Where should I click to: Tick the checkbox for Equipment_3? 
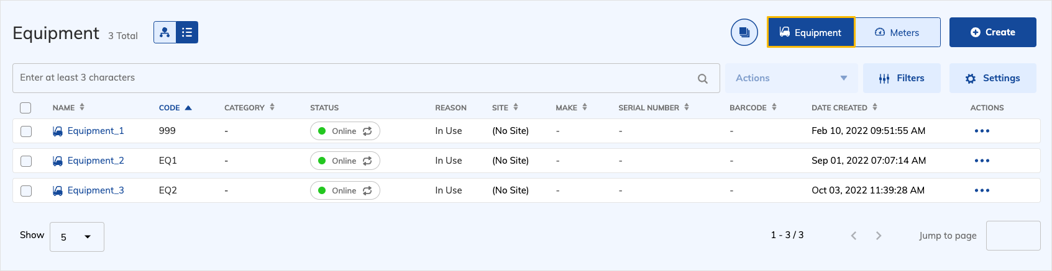pos(26,190)
